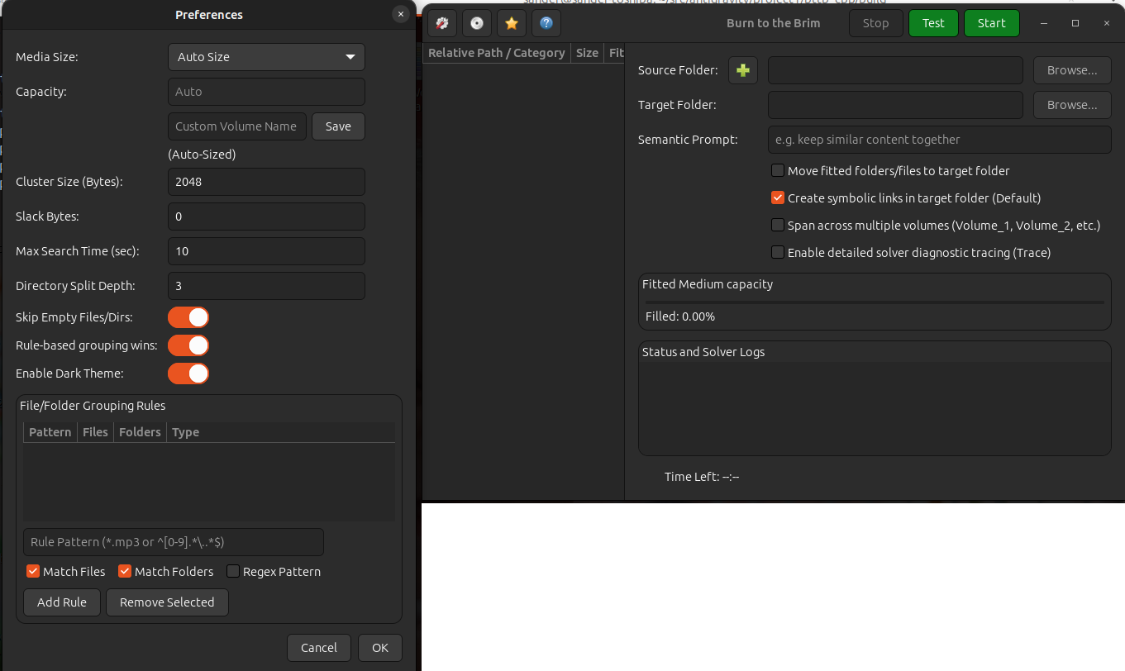Sort by Relative Path / Category column
The image size is (1125, 671).
[x=496, y=53]
